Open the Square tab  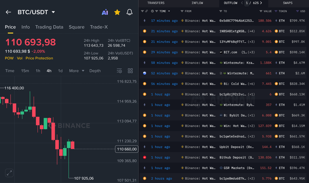pyautogui.click(x=76, y=27)
